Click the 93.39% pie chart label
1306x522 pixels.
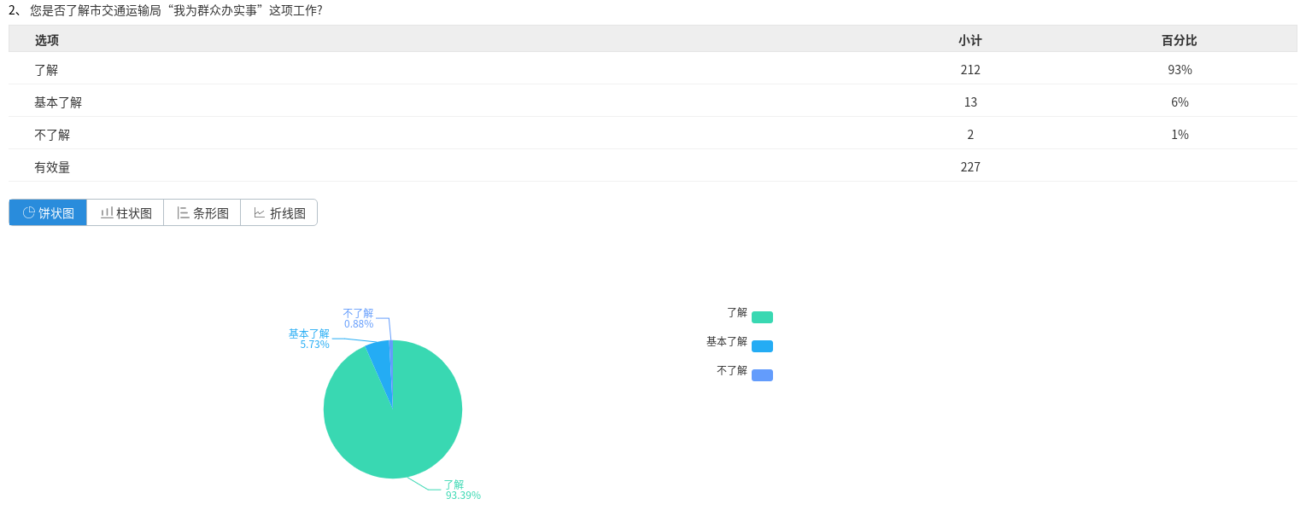[x=463, y=496]
